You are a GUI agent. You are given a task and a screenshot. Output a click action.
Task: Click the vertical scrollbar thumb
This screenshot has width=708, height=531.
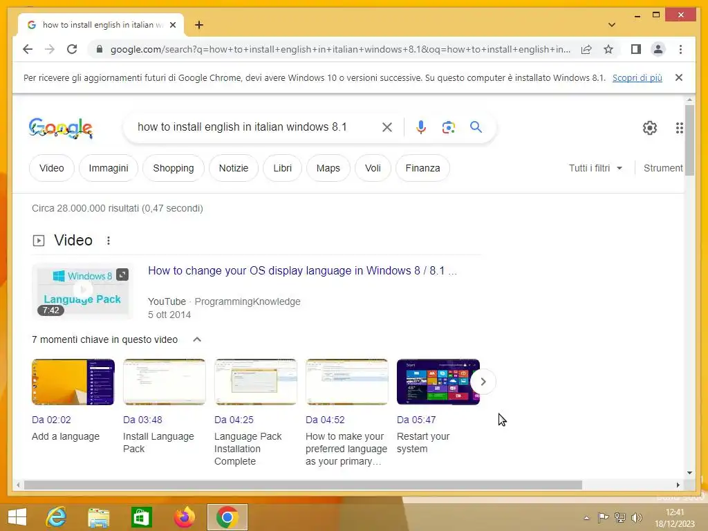point(689,140)
